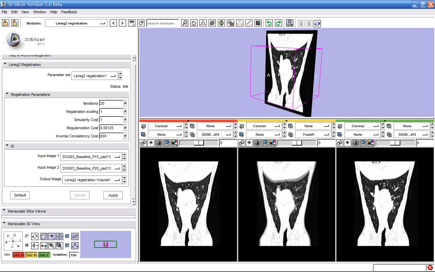Open the Window menu
The height and width of the screenshot is (272, 435).
tap(39, 12)
